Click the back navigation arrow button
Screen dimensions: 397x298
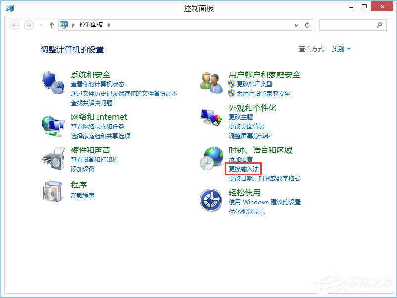15,25
